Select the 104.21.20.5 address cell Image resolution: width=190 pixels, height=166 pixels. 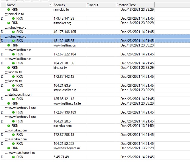pyautogui.click(x=69, y=121)
